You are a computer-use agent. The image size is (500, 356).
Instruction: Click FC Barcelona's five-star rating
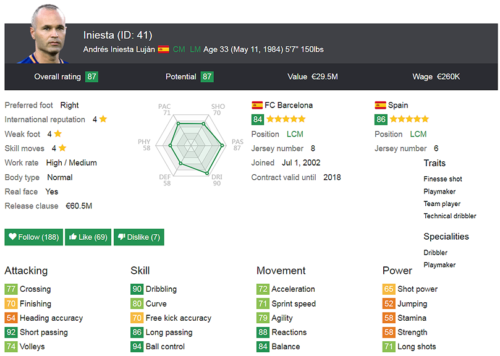click(x=286, y=119)
